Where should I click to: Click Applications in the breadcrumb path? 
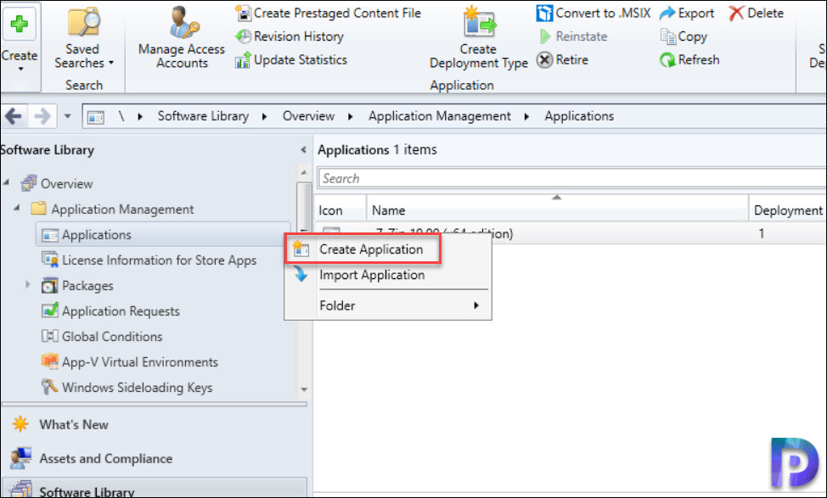579,116
